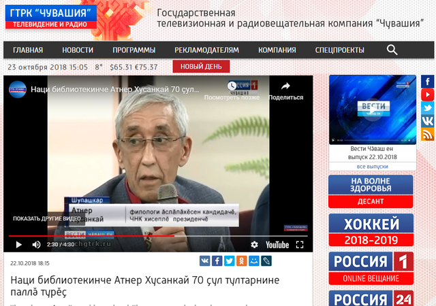Click the currency rates $65.31 €75.37
Viewport: 436px width, 306px height.
tap(134, 67)
